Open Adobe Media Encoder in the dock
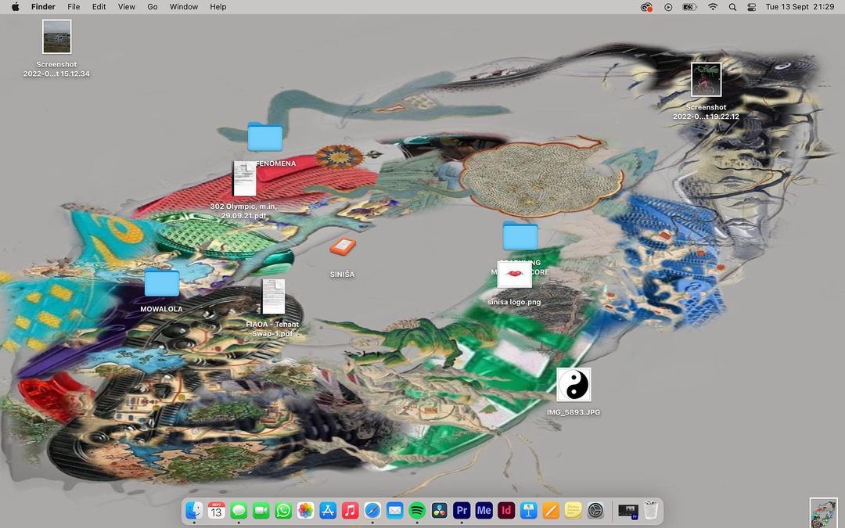Viewport: 845px width, 528px height. click(484, 511)
